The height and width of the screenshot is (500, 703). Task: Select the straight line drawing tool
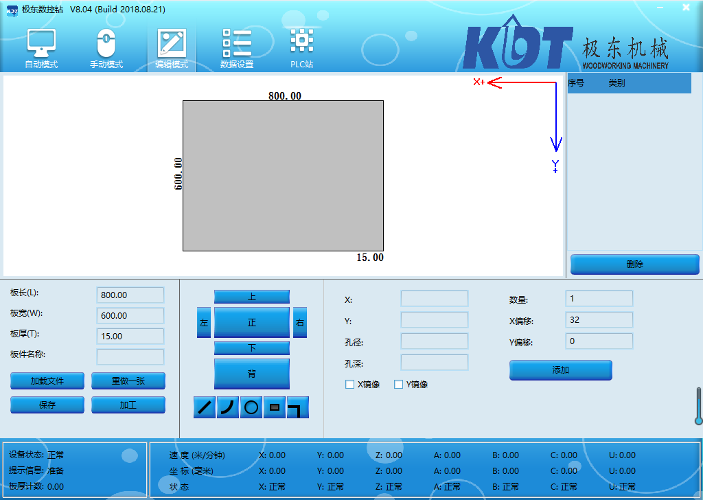(x=205, y=407)
